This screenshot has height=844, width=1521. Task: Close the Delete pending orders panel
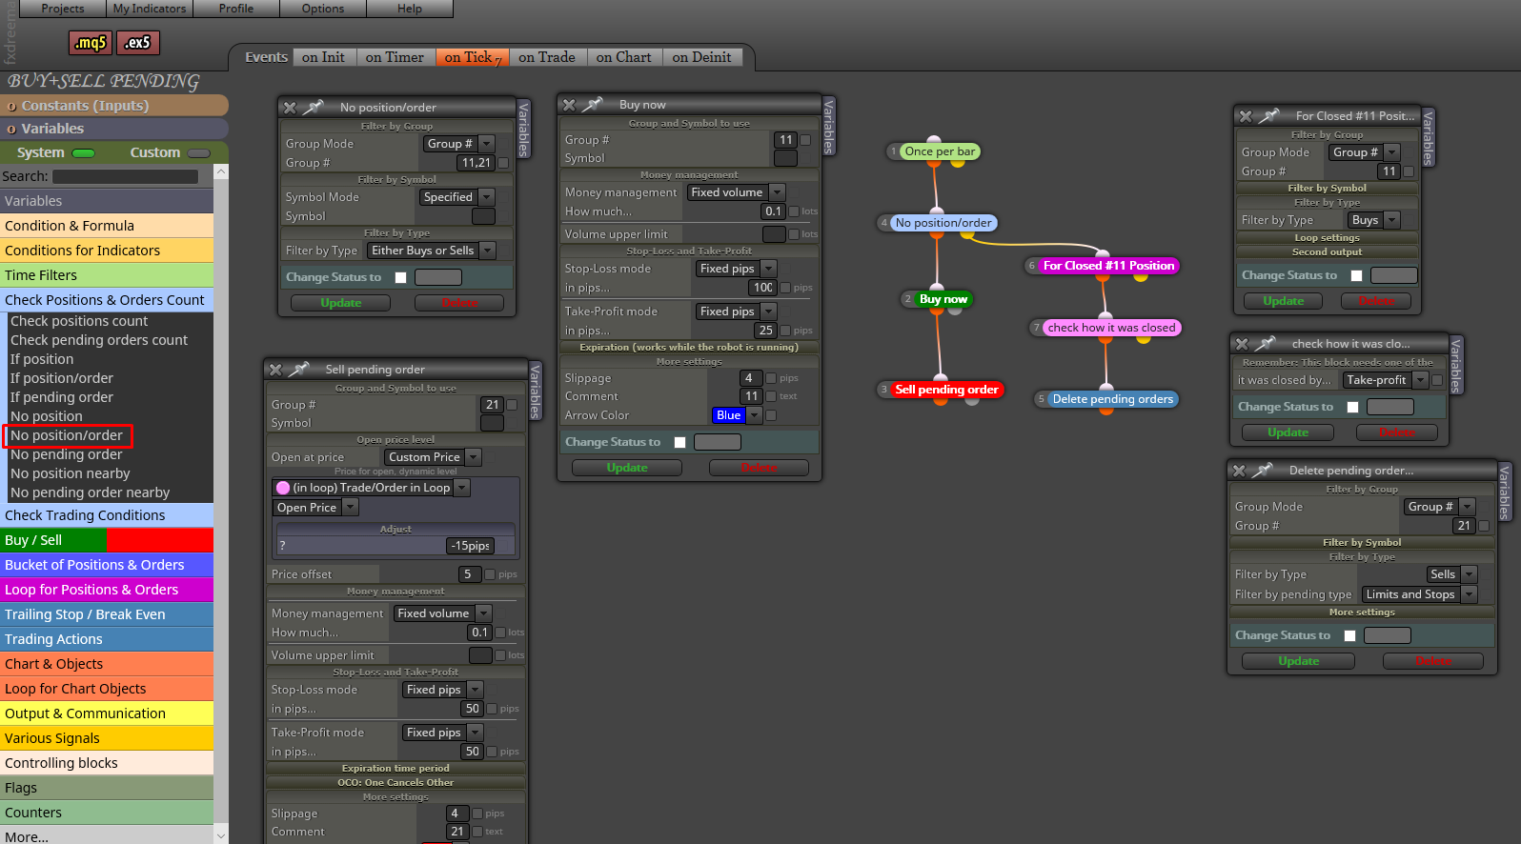coord(1240,470)
